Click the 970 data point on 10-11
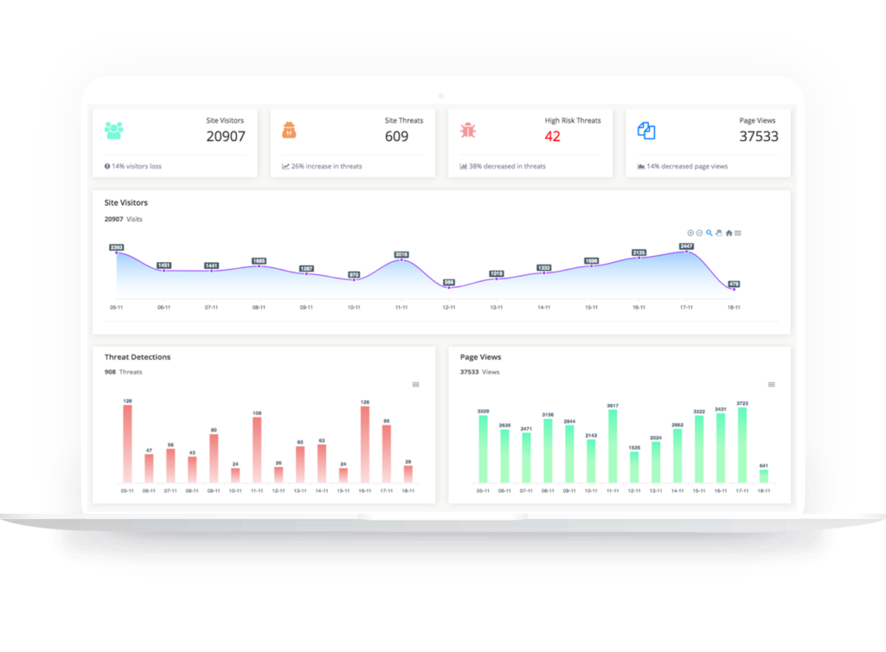This screenshot has width=886, height=652. click(x=354, y=280)
